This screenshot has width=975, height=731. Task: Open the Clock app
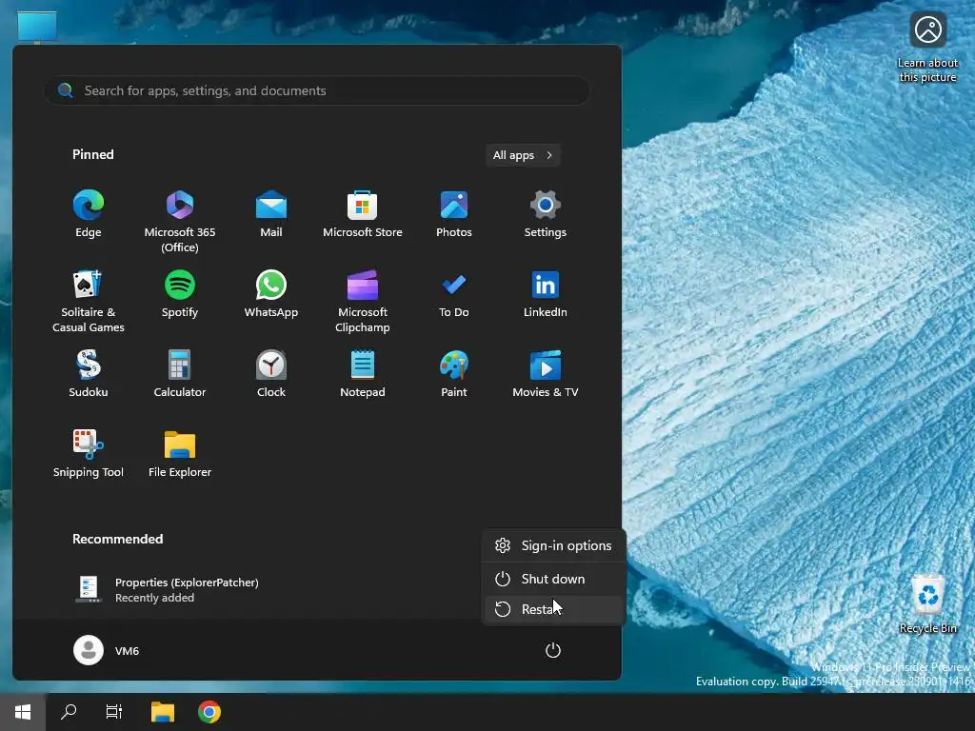[x=271, y=373]
